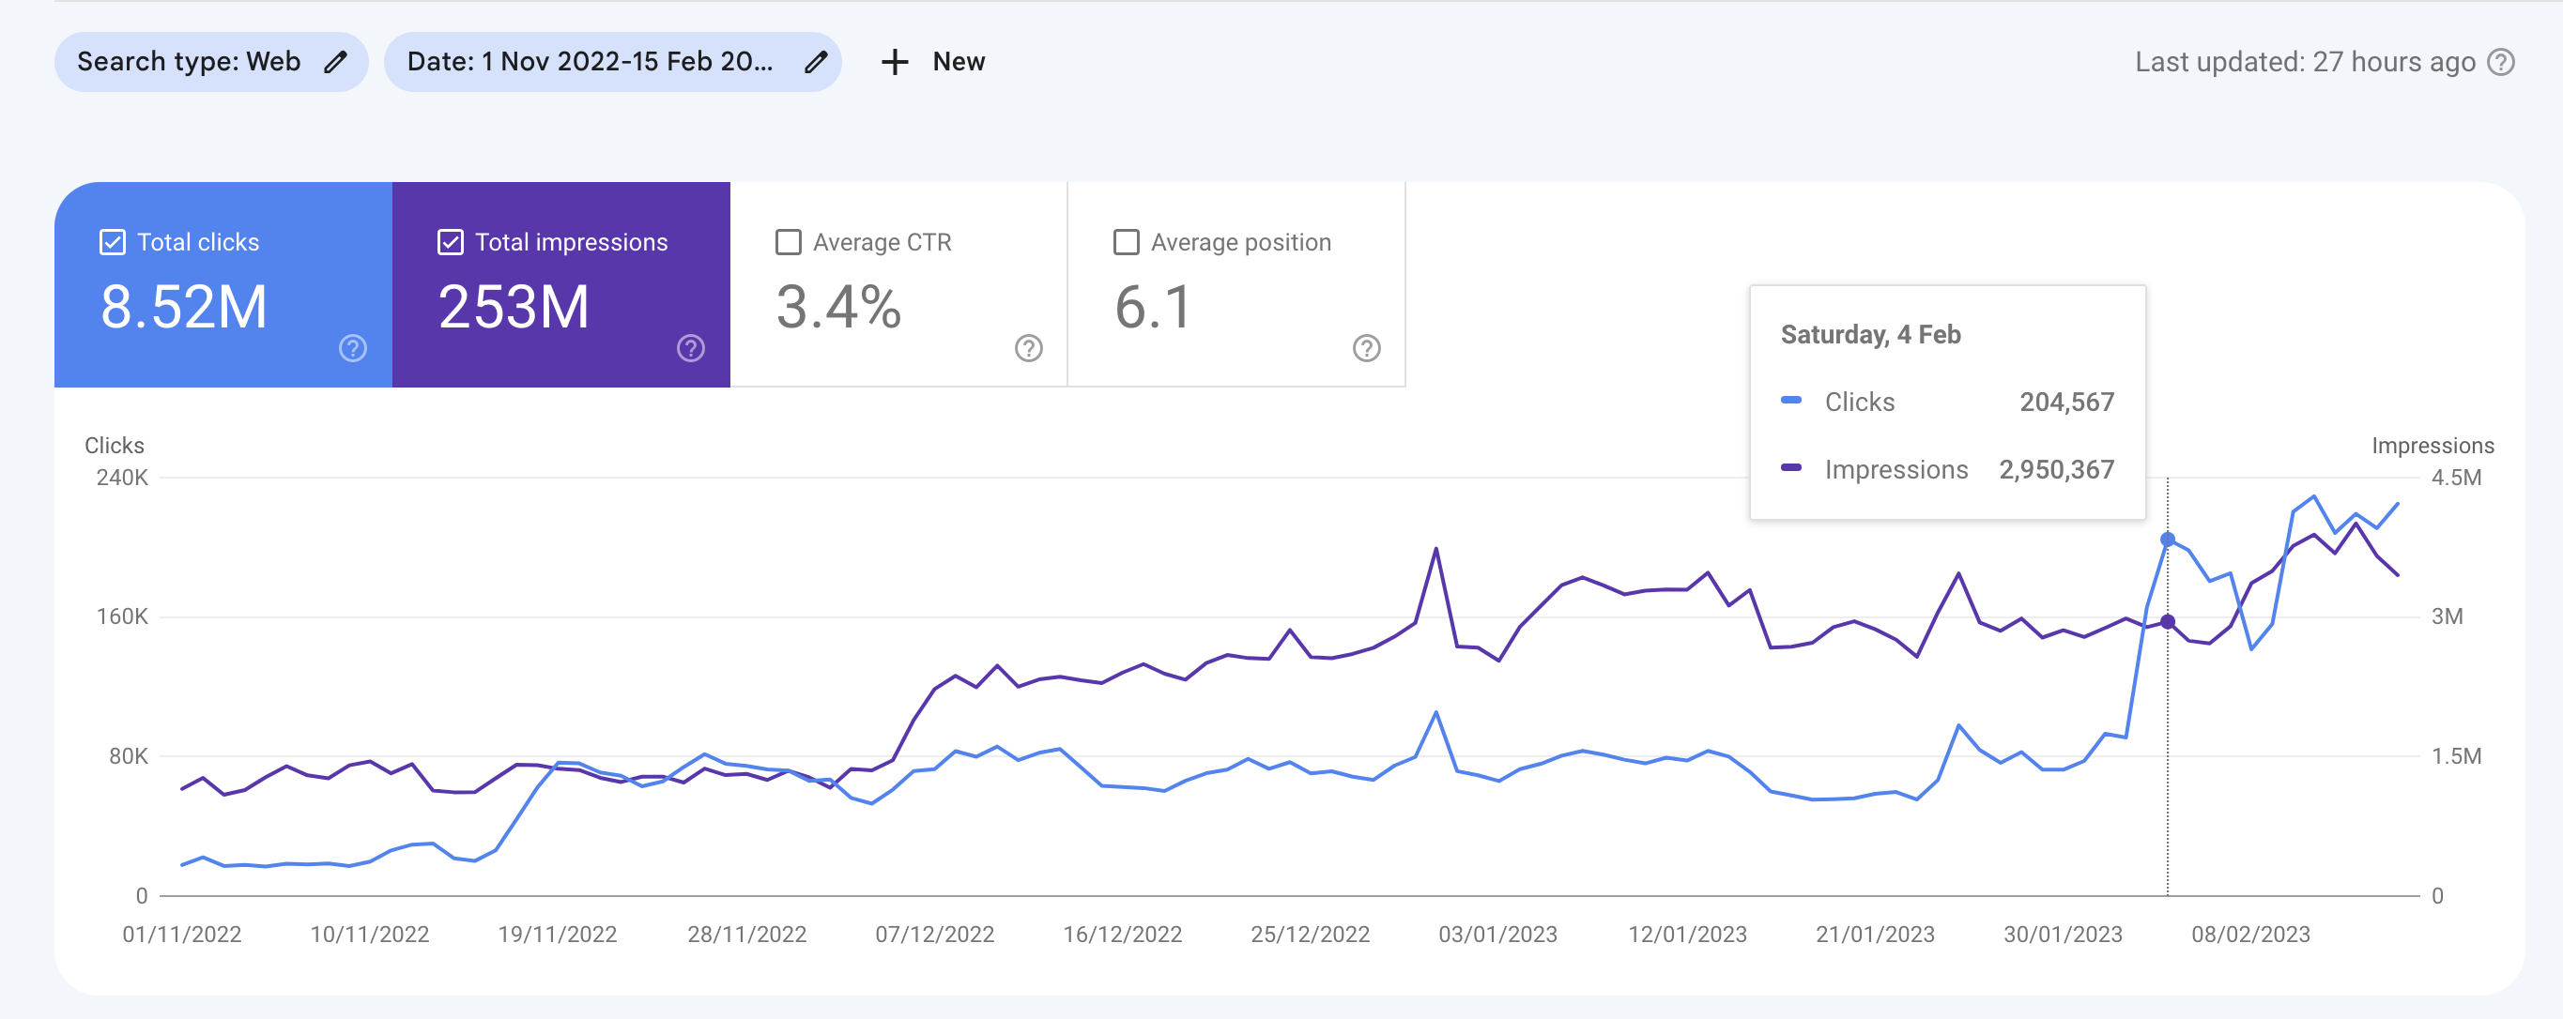
Task: Enable the Average CTR checkbox
Action: point(788,243)
